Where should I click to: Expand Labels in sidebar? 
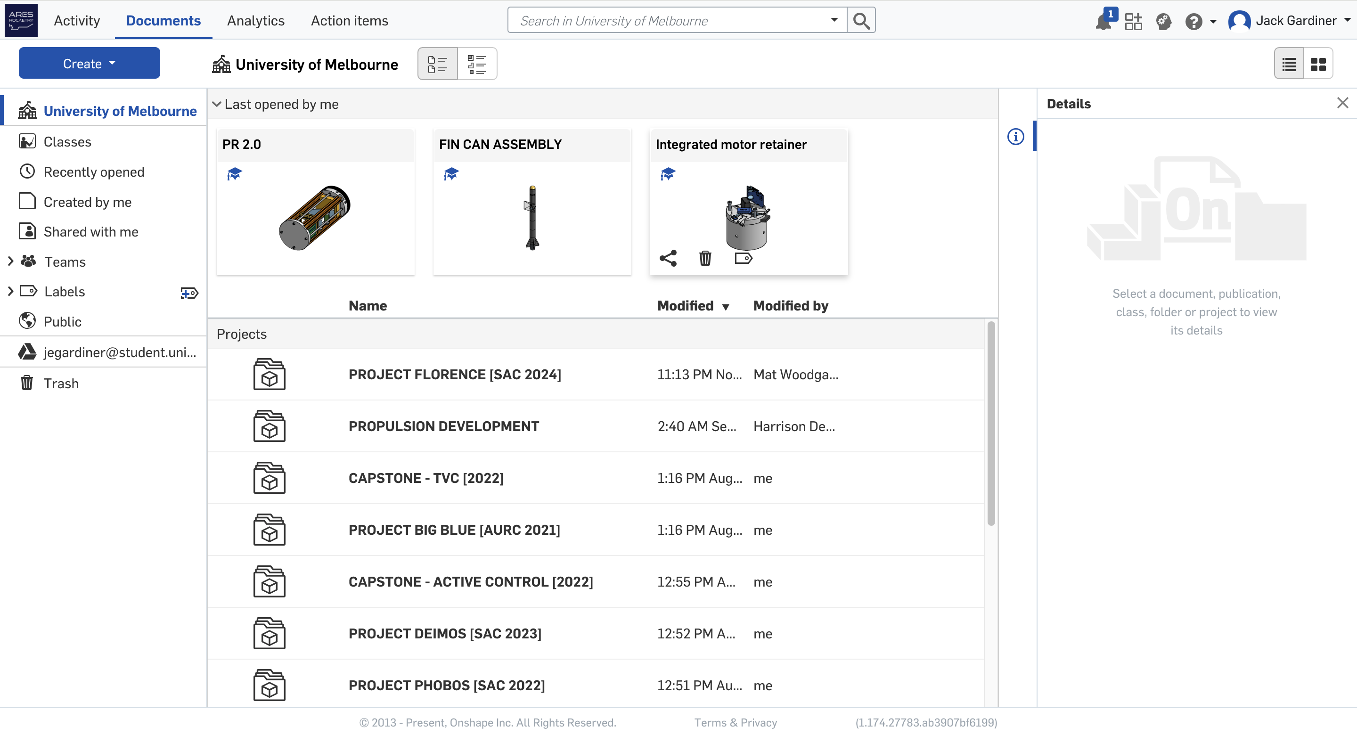(x=10, y=291)
